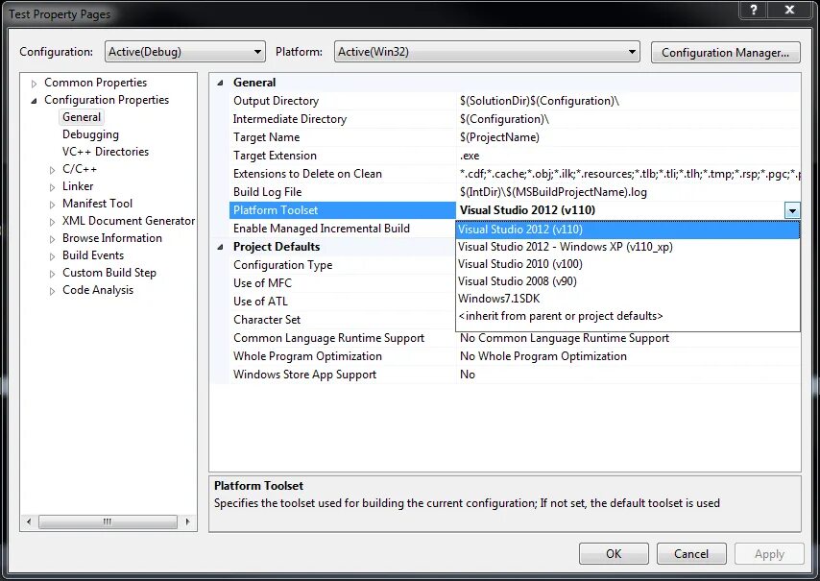This screenshot has height=581, width=820.
Task: Expand XML Document Generator node
Action: click(52, 222)
